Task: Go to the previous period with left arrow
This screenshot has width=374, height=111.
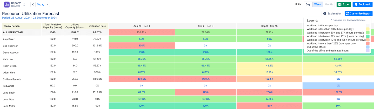Action: pyautogui.click(x=33, y=4)
